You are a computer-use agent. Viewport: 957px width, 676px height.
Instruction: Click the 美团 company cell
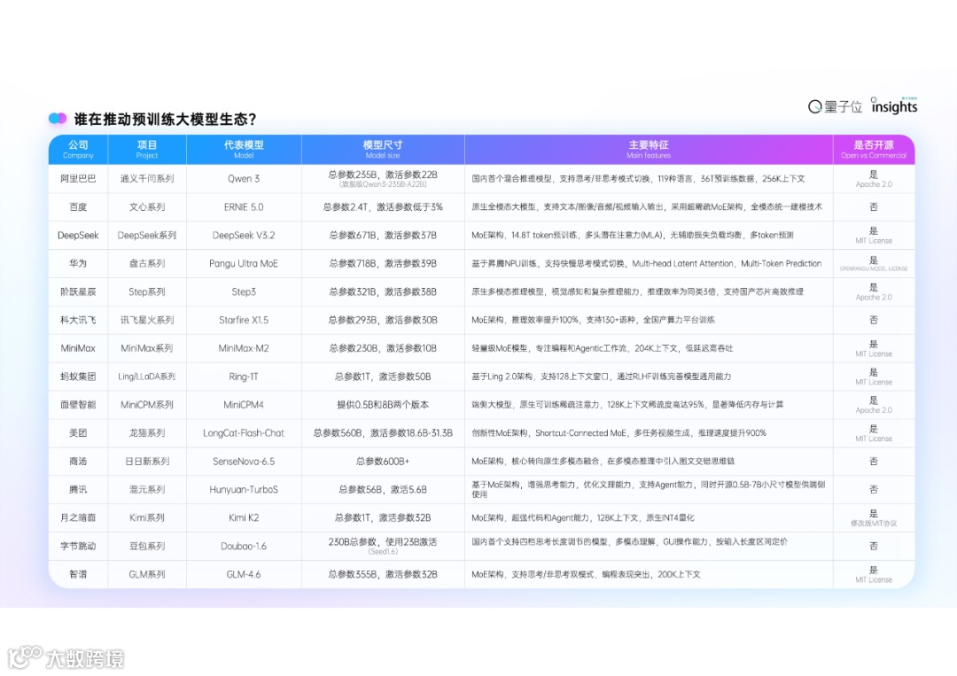(78, 433)
